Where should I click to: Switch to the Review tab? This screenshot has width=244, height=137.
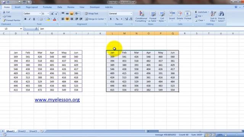point(71,7)
